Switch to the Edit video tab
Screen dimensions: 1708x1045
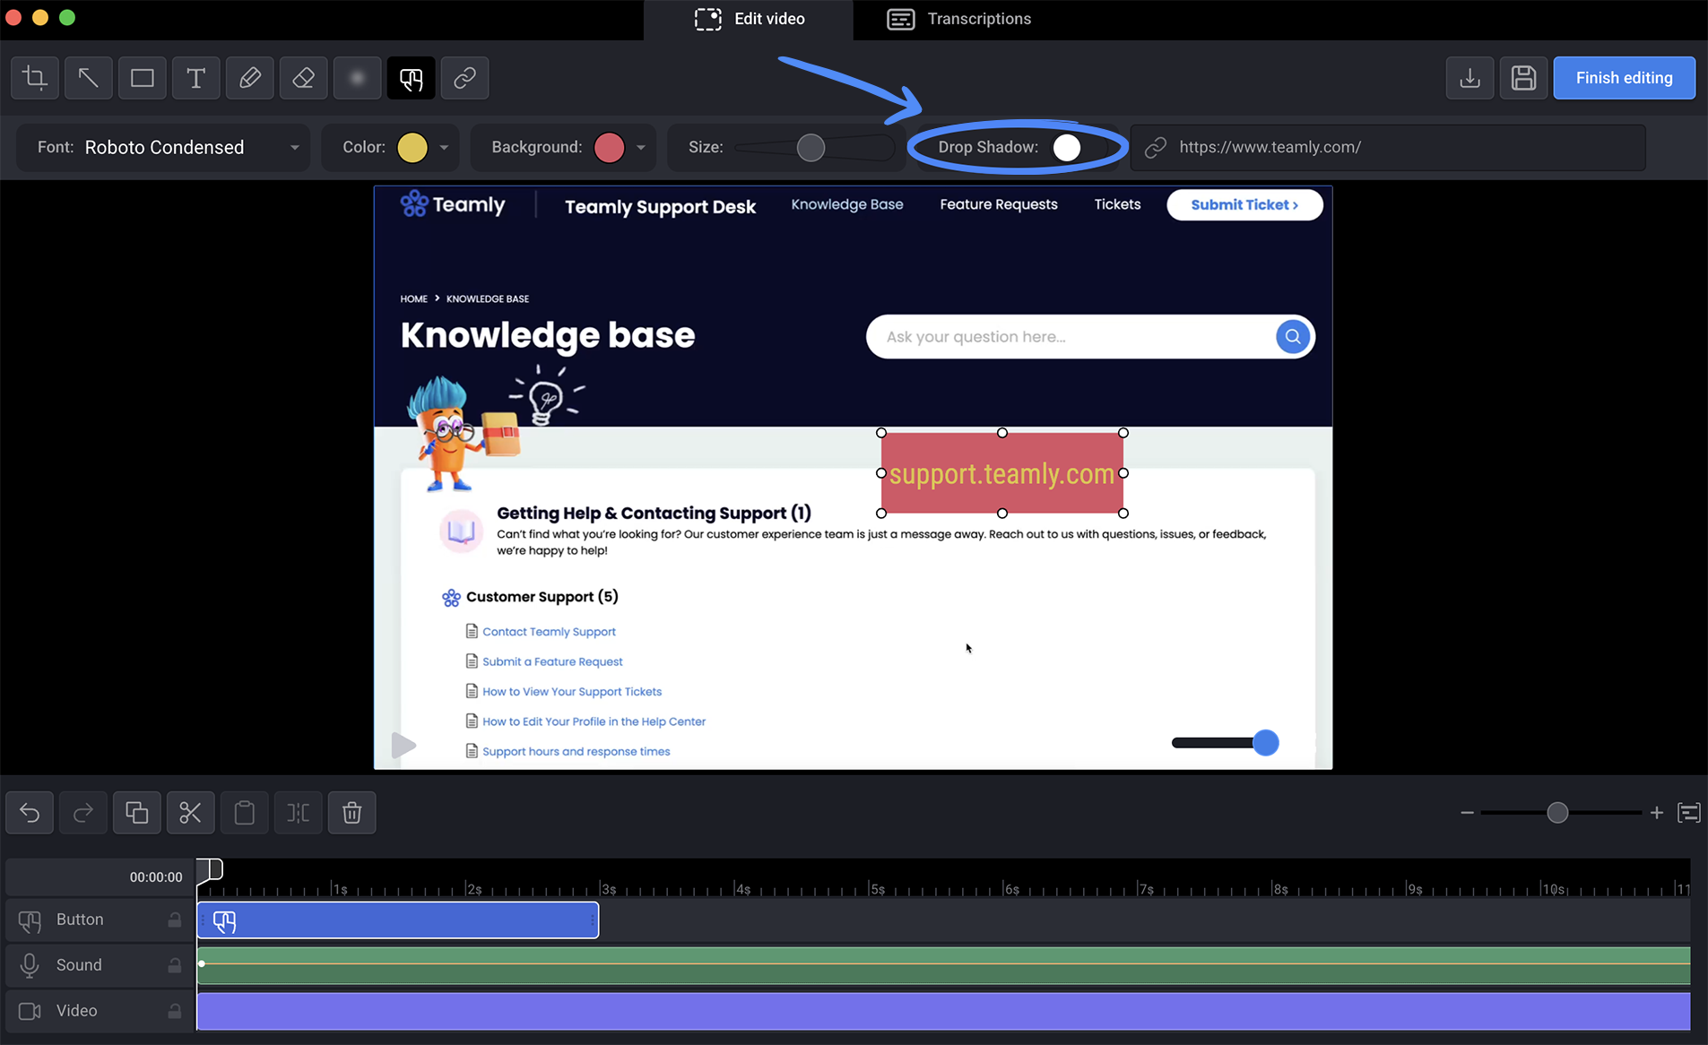click(749, 19)
